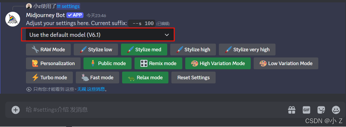Select Stylize med
346x127 pixels.
click(x=144, y=50)
